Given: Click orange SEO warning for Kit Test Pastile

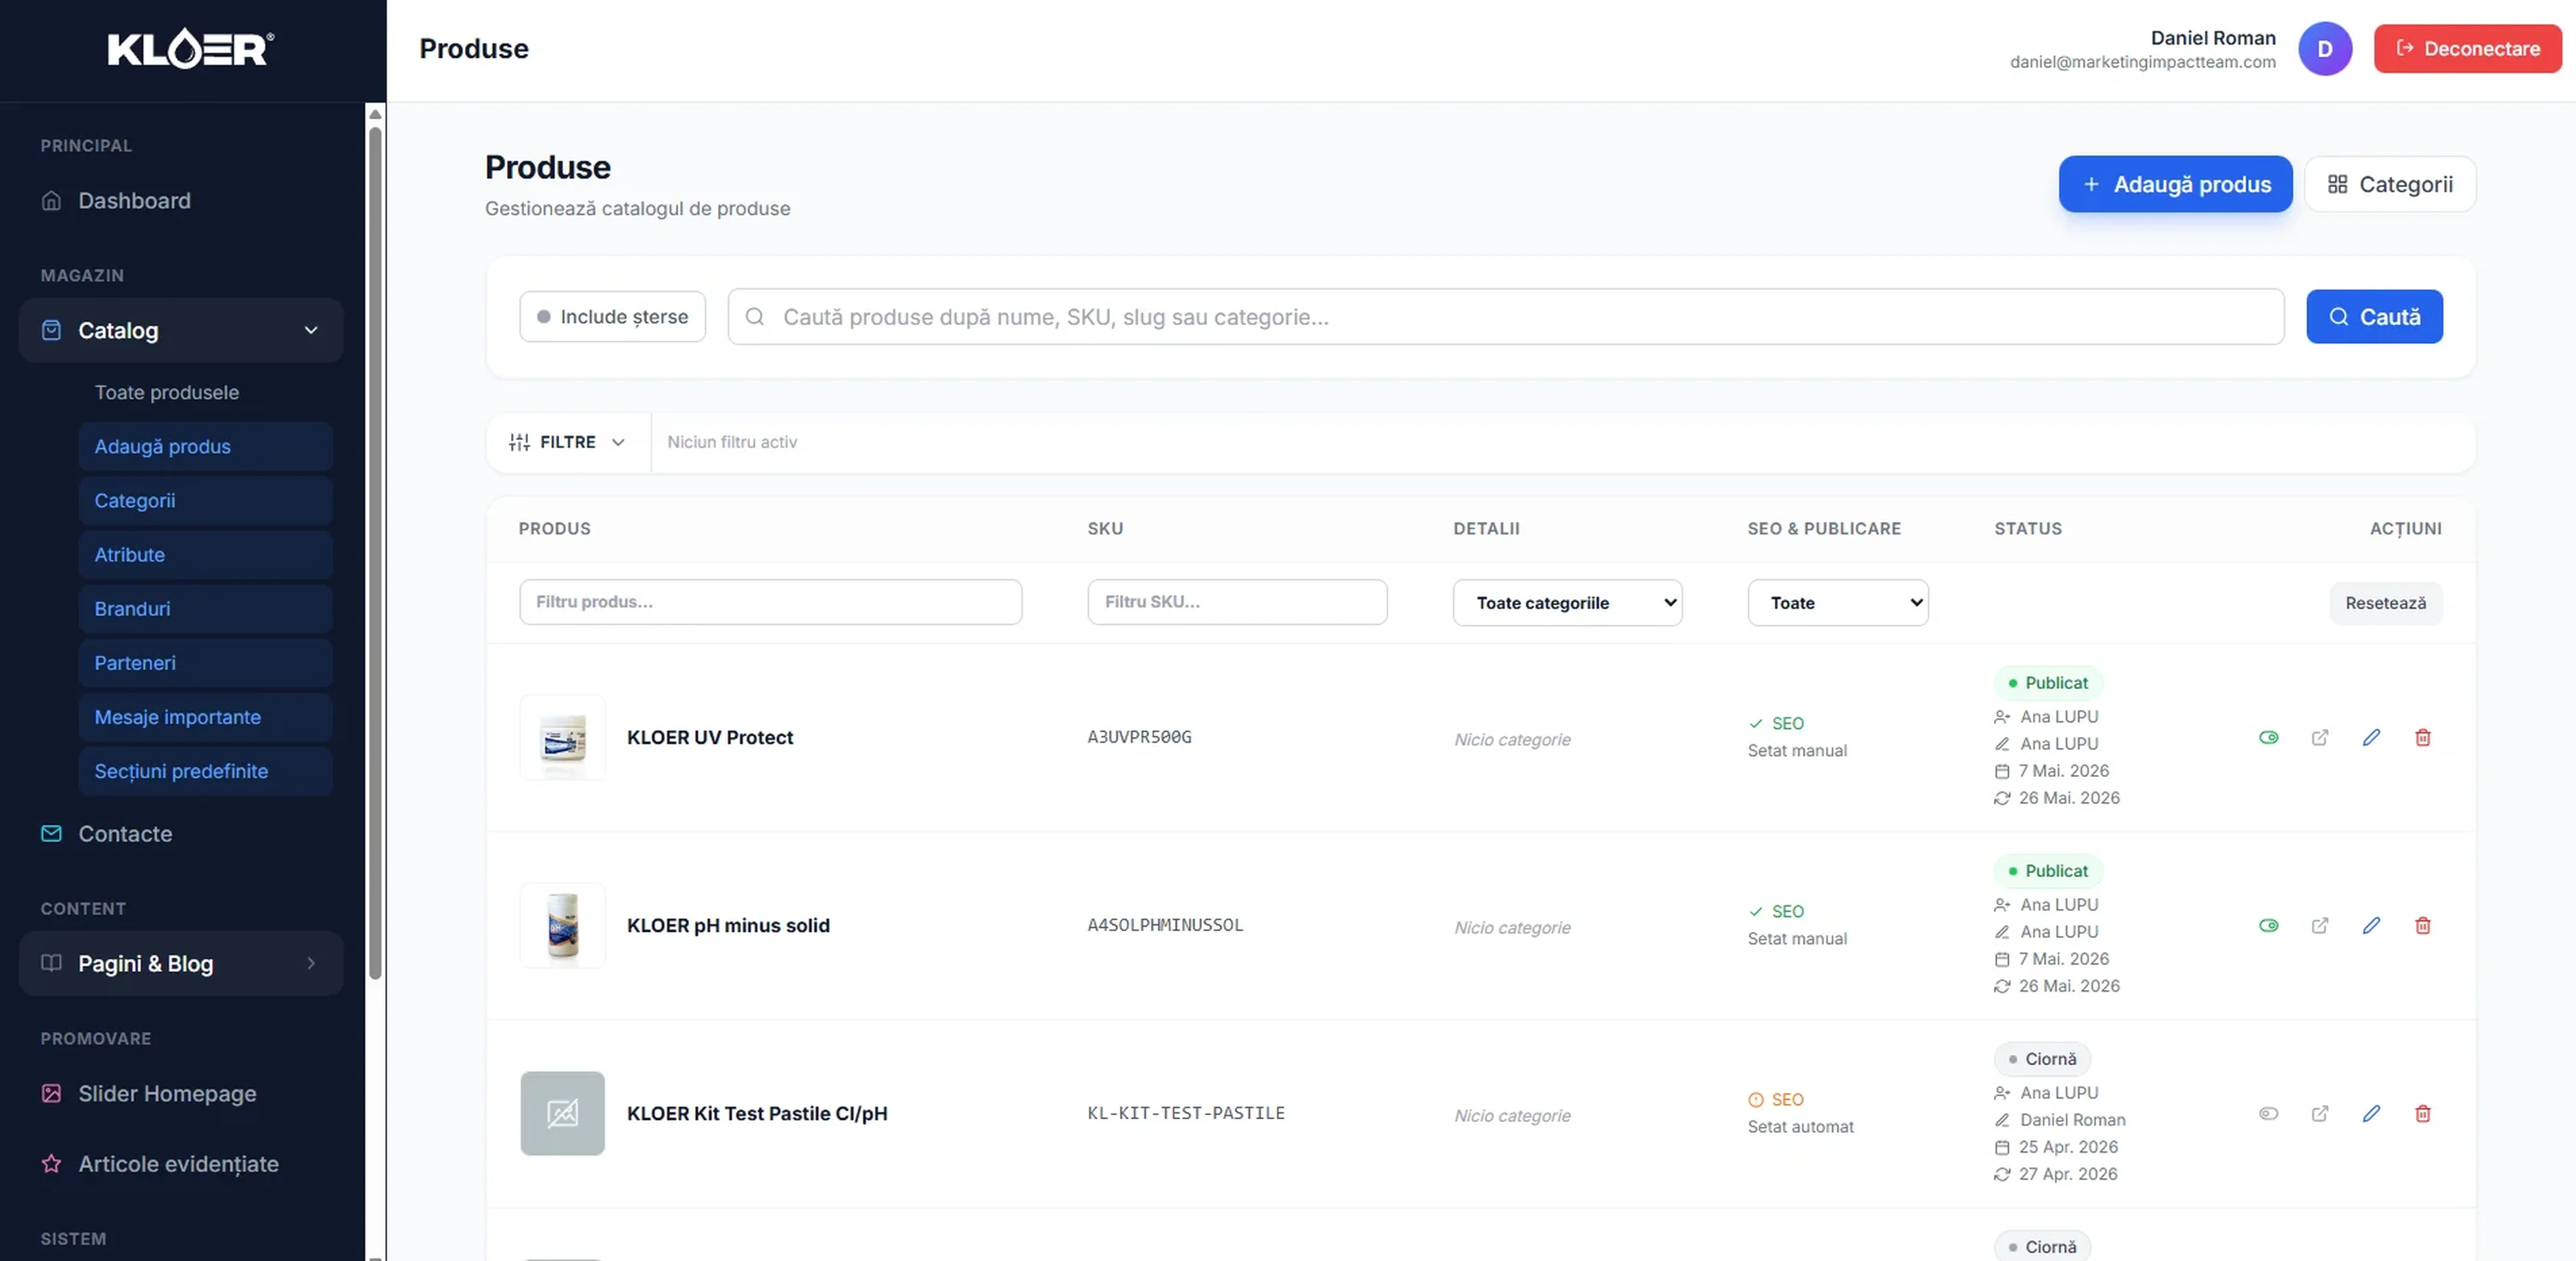Looking at the screenshot, I should [1776, 1099].
